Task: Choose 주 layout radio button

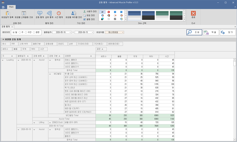Action: (x=21, y=32)
